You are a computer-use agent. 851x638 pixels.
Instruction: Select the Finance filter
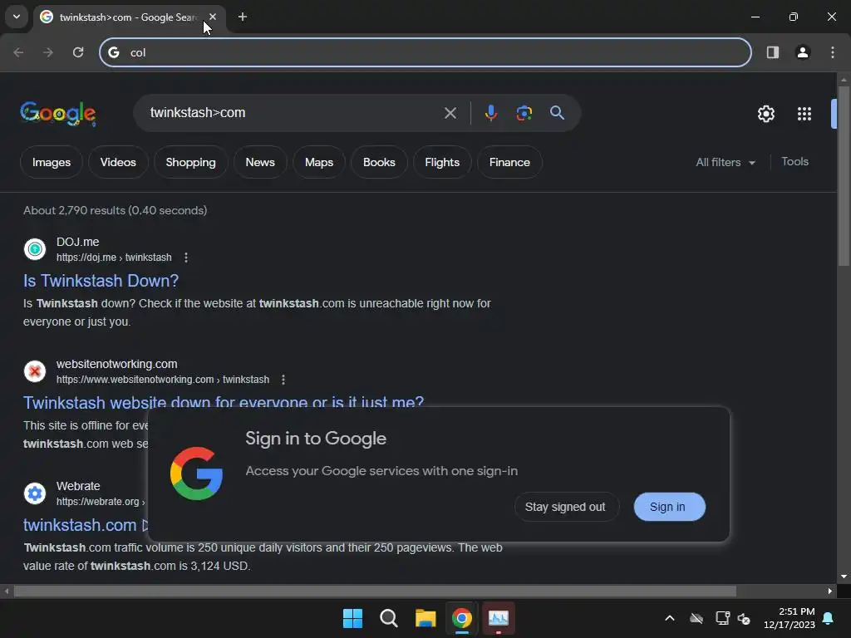(x=509, y=162)
